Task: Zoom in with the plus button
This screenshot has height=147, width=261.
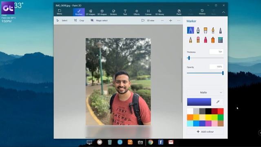Action: pyautogui.click(x=170, y=20)
